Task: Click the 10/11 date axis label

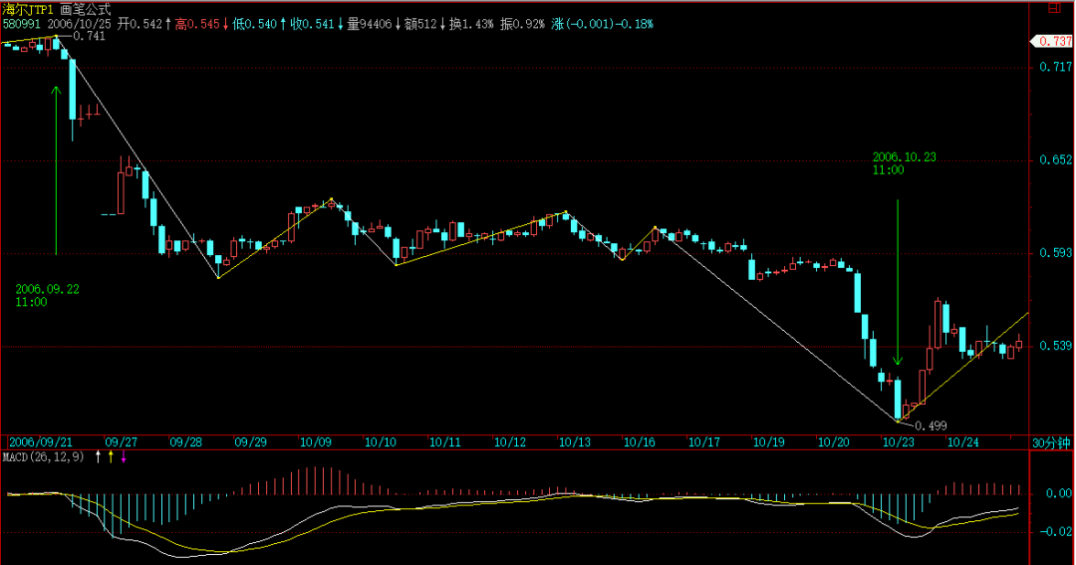Action: [445, 442]
